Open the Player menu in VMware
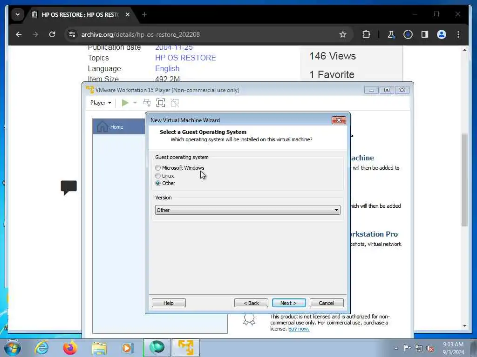The image size is (477, 357). pos(101,103)
